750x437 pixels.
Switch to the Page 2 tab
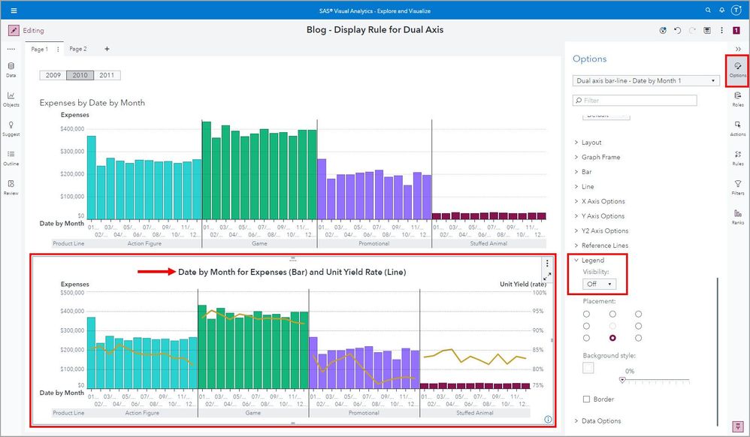78,49
